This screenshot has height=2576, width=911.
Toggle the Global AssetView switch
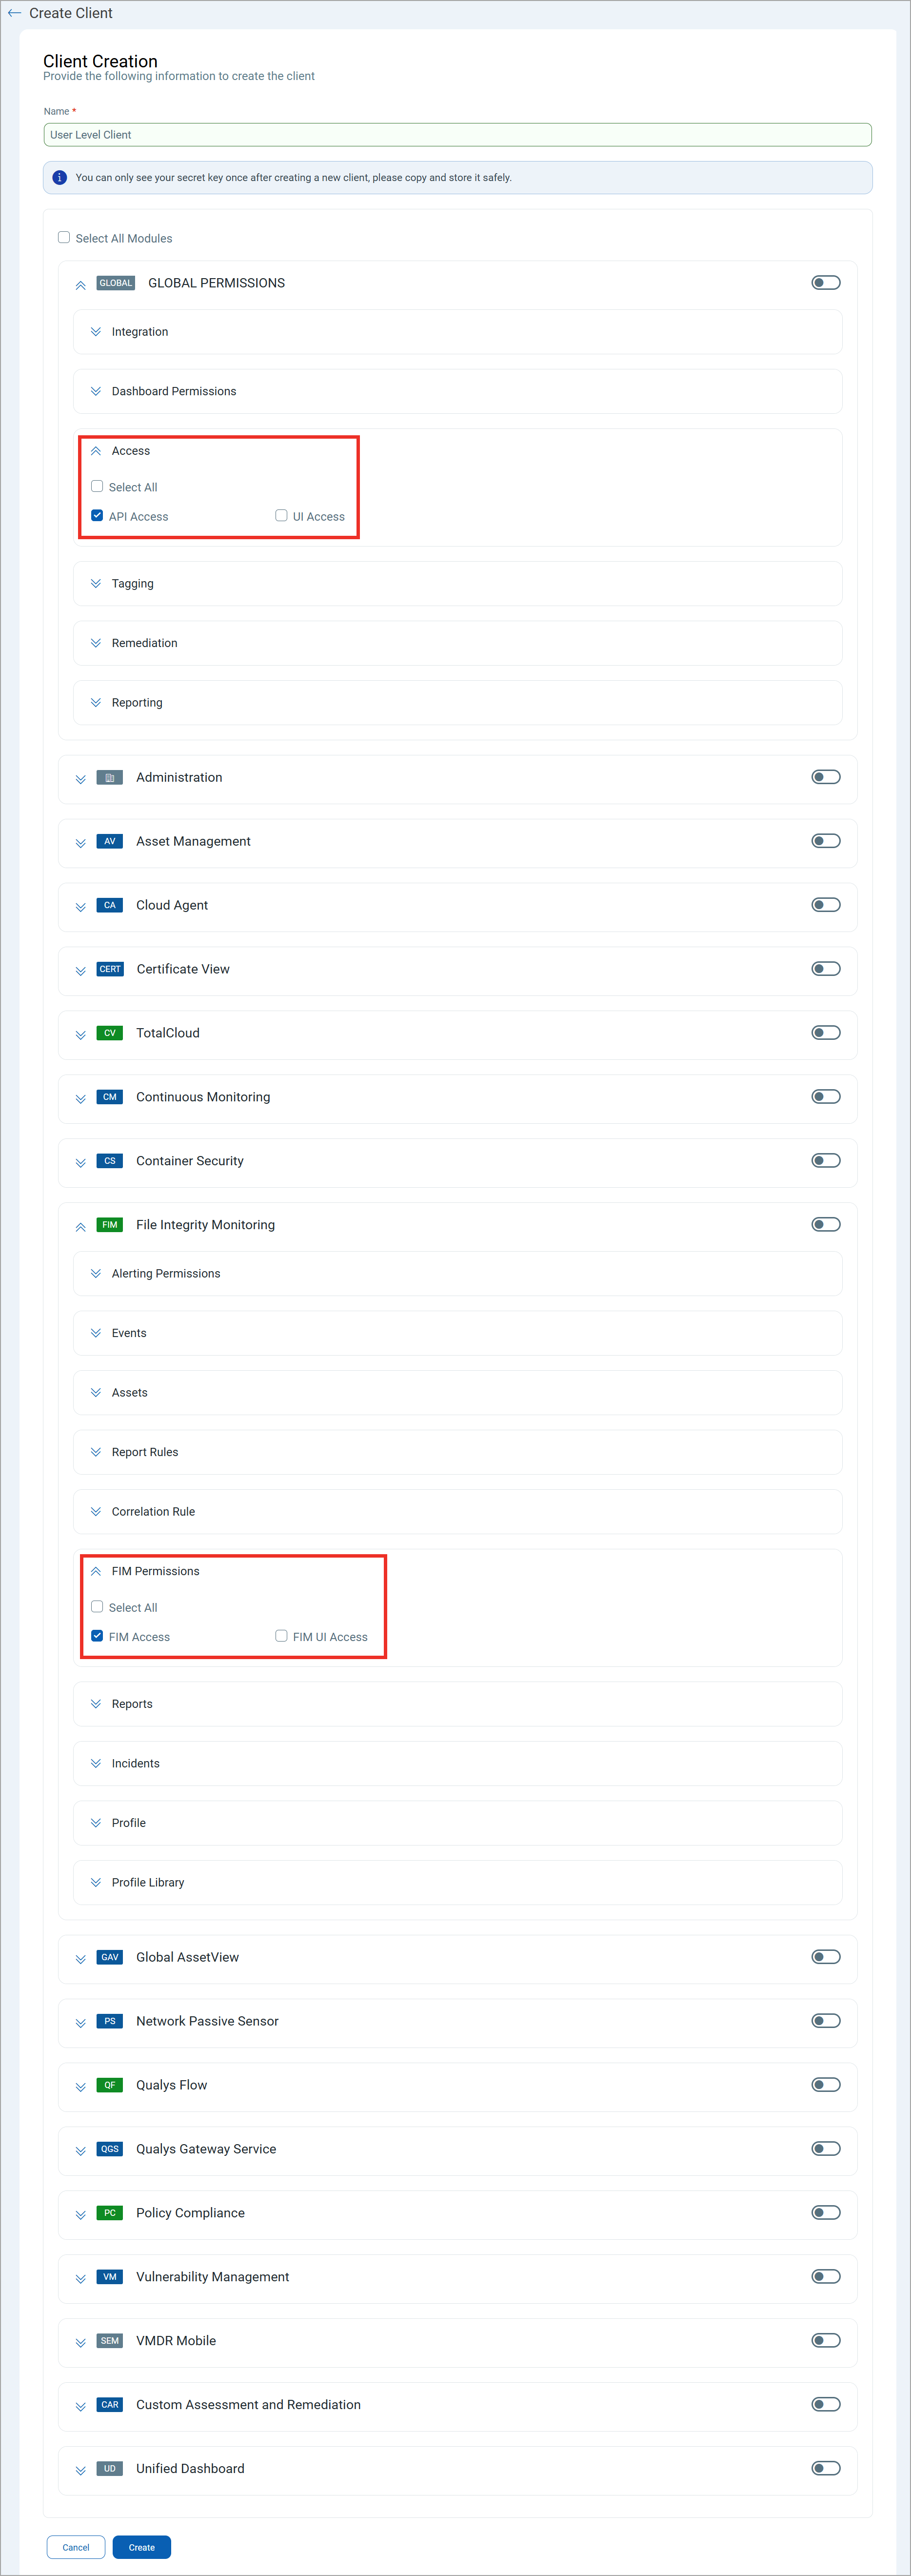point(825,1957)
